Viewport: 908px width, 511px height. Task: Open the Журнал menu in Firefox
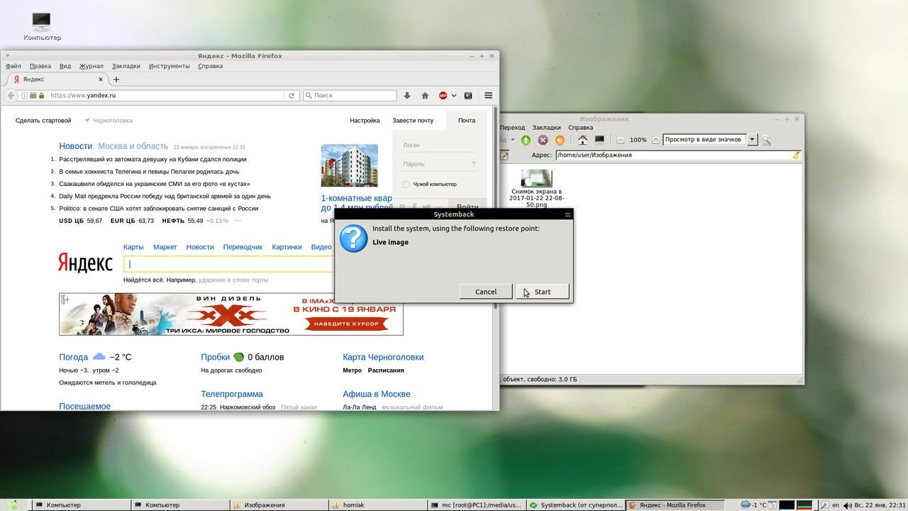pos(92,66)
